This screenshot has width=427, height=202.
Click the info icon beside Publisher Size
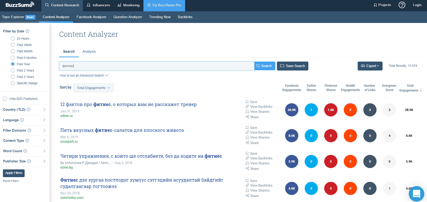tap(29, 161)
